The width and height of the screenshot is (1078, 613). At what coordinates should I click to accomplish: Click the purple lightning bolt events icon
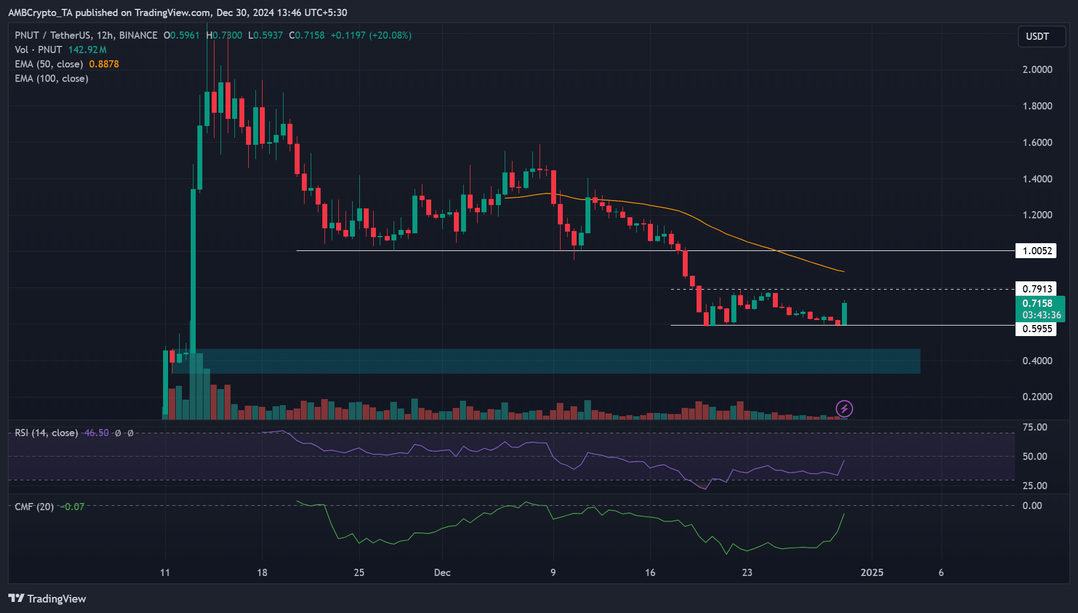point(844,409)
